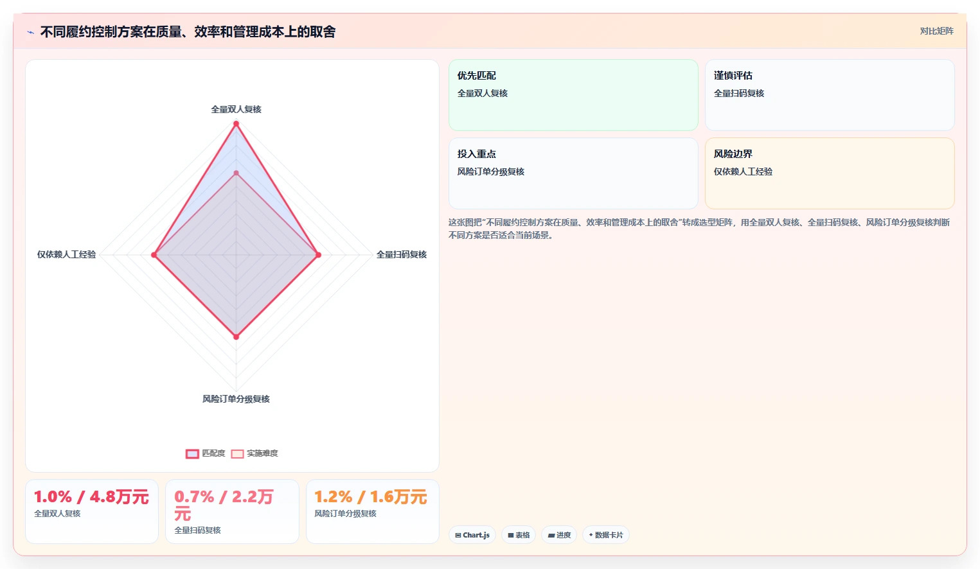Screen dimensions: 980x569
Task: Select the 仅依赖人工经验 radar axis label
Action: [x=66, y=254]
